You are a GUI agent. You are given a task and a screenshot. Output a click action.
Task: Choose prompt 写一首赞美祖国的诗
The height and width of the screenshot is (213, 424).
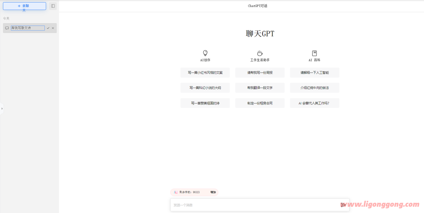205,103
